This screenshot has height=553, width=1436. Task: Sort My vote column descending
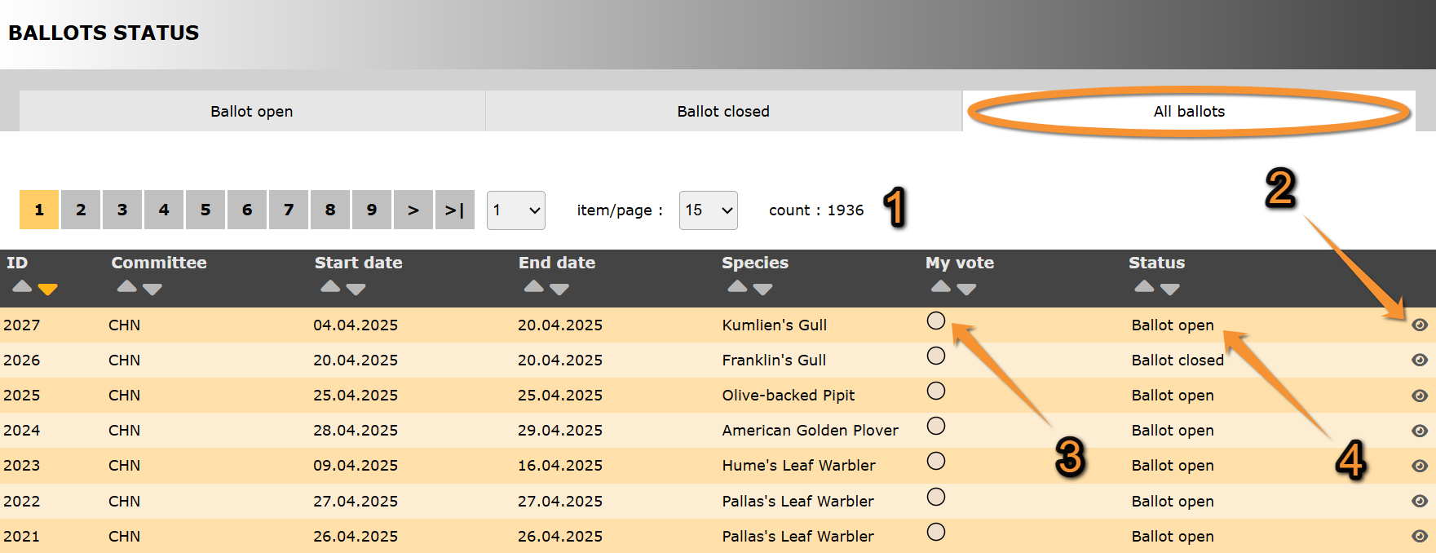pyautogui.click(x=966, y=289)
